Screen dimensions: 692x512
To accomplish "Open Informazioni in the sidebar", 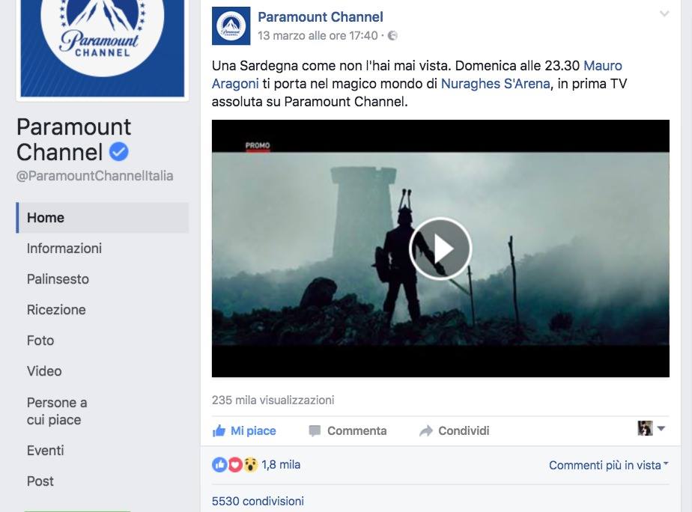I will [64, 249].
